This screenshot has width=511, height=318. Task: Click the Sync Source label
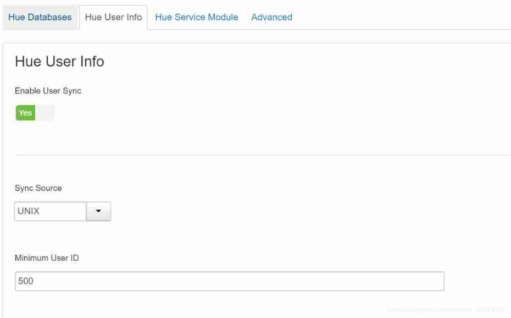(x=38, y=188)
